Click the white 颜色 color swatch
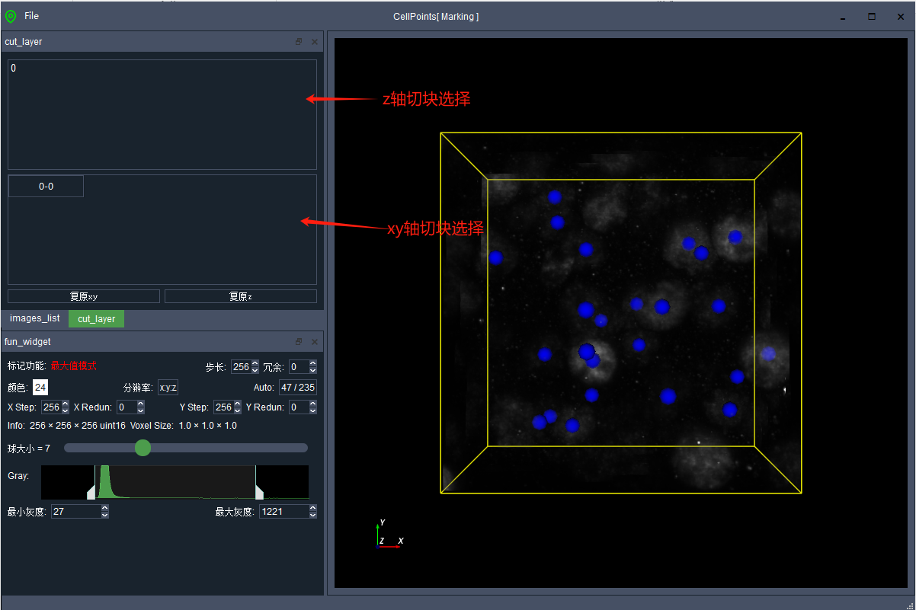Viewport: 916px width, 610px height. [40, 388]
